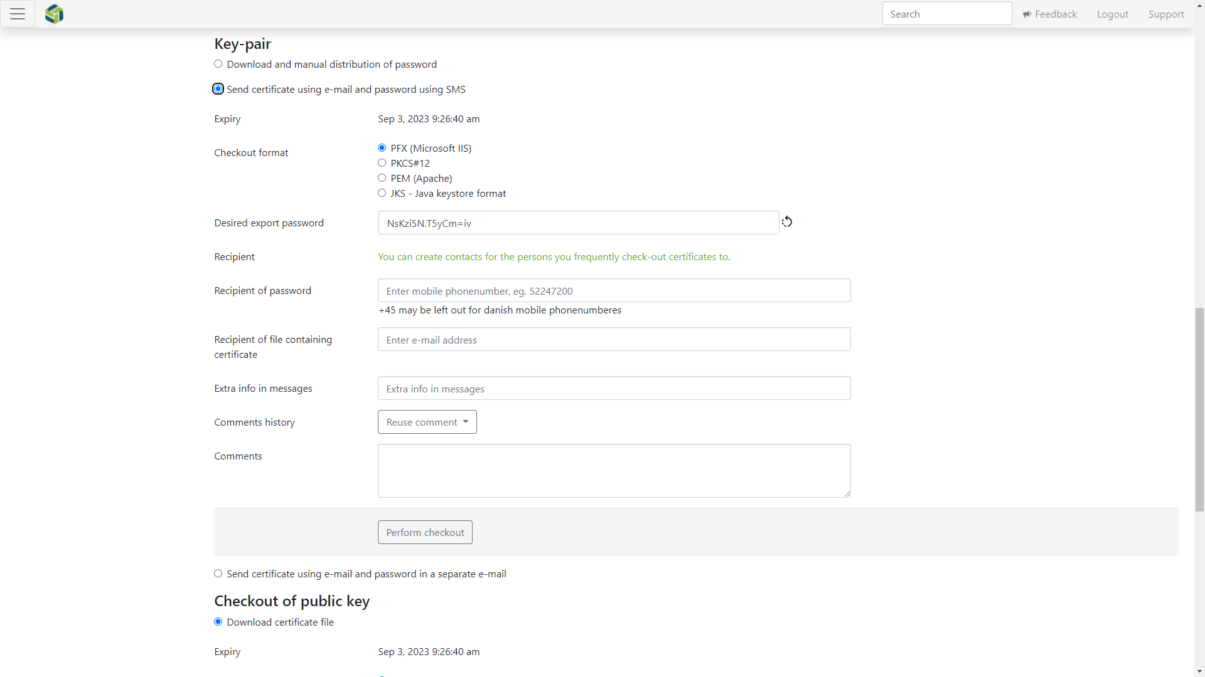
Task: Click the hamburger menu icon
Action: (x=18, y=14)
